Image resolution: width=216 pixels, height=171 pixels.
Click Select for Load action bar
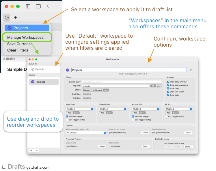[188, 133]
